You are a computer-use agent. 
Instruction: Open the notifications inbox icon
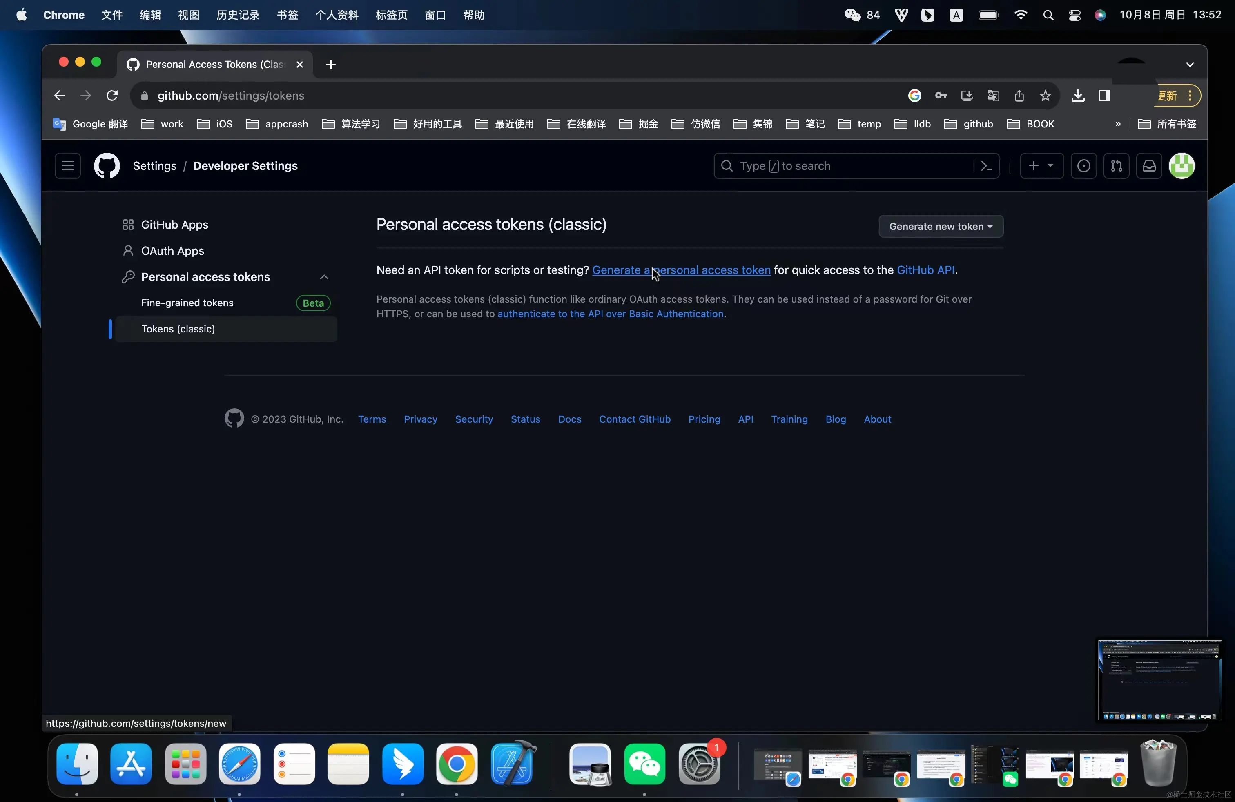pyautogui.click(x=1149, y=166)
